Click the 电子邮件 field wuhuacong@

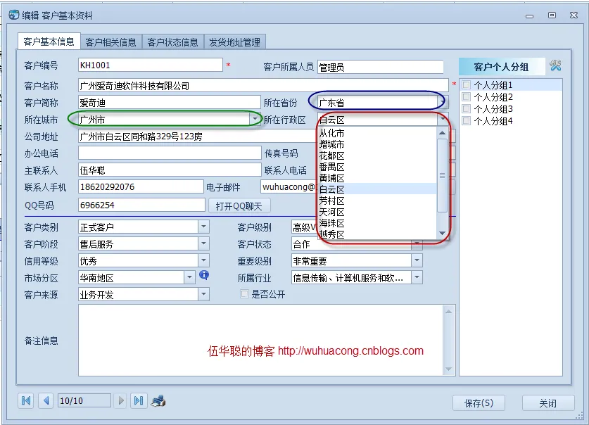tap(289, 186)
